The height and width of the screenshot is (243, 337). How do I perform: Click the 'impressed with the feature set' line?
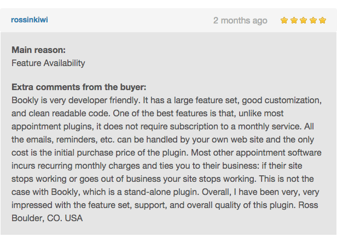[165, 205]
